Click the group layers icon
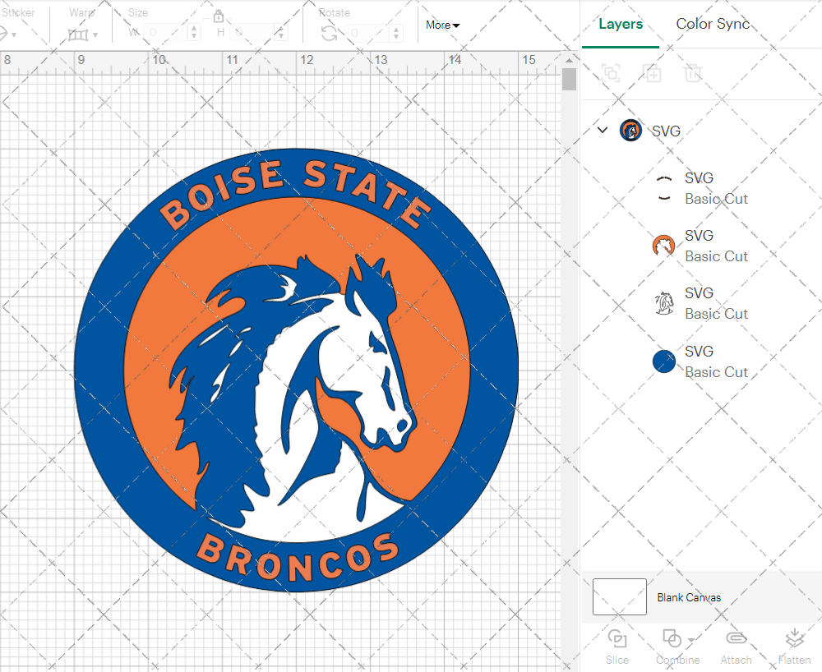 pos(611,73)
